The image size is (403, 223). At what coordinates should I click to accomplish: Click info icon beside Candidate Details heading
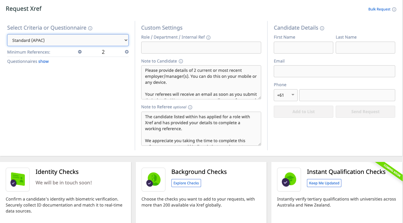click(x=322, y=28)
